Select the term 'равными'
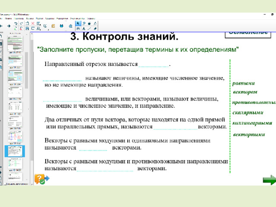This screenshot has width=276, height=207. point(243,83)
